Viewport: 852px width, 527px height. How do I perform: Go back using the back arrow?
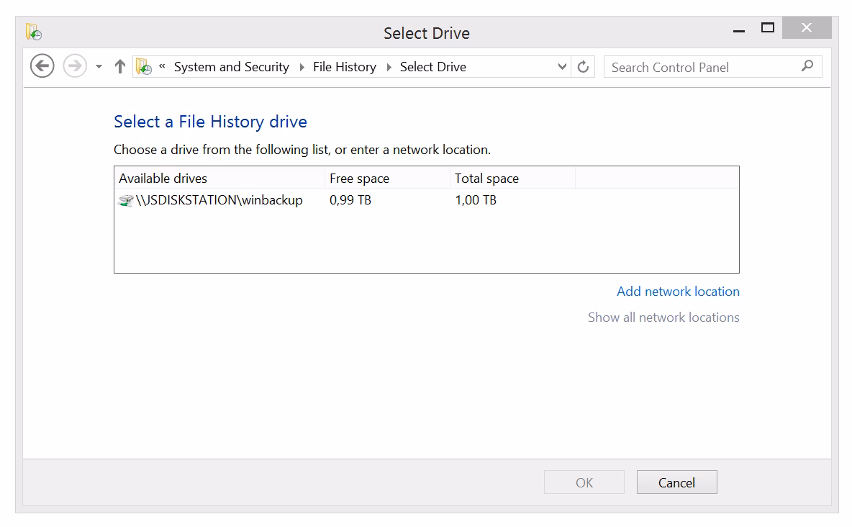click(x=42, y=66)
